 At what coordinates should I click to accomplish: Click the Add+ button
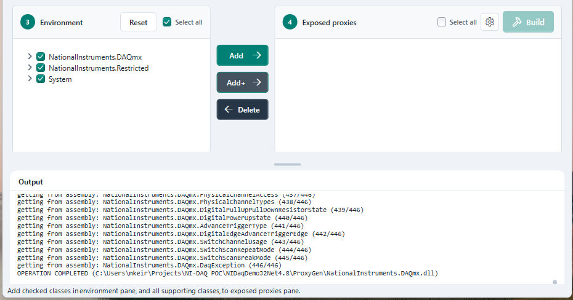coord(242,82)
